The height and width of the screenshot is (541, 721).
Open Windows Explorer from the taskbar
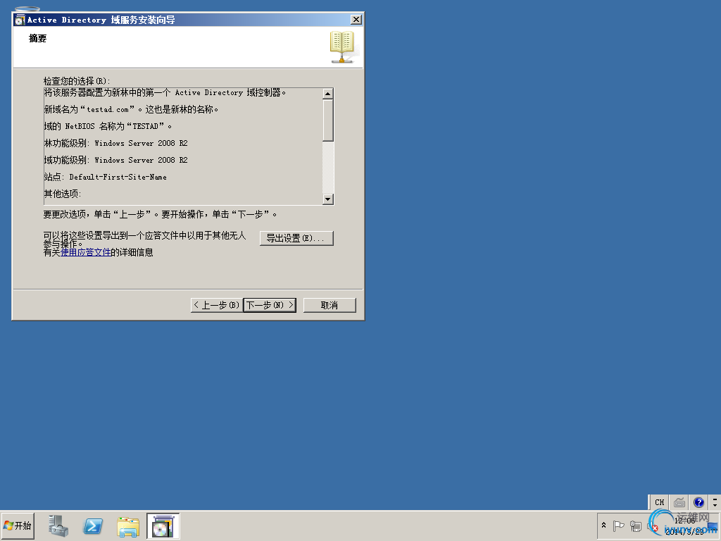[127, 526]
